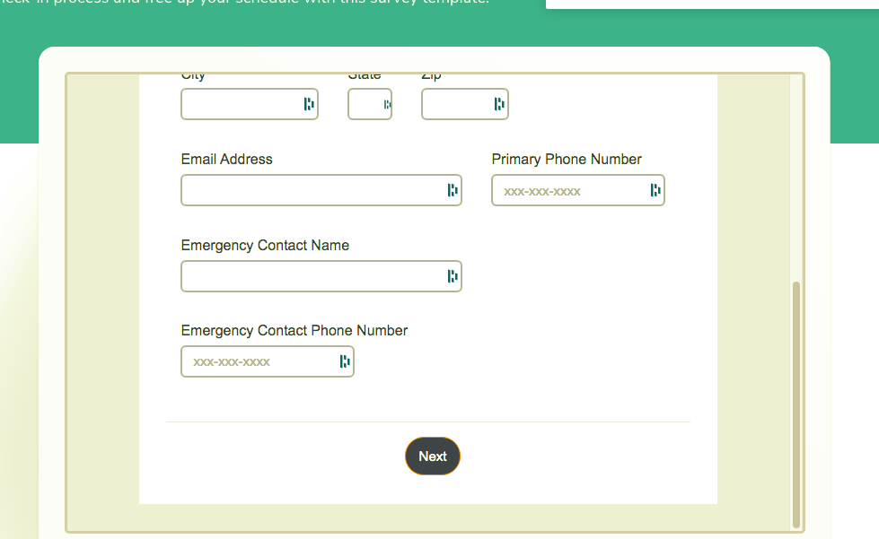Click the autofill icon in Email Address field

[x=453, y=190]
